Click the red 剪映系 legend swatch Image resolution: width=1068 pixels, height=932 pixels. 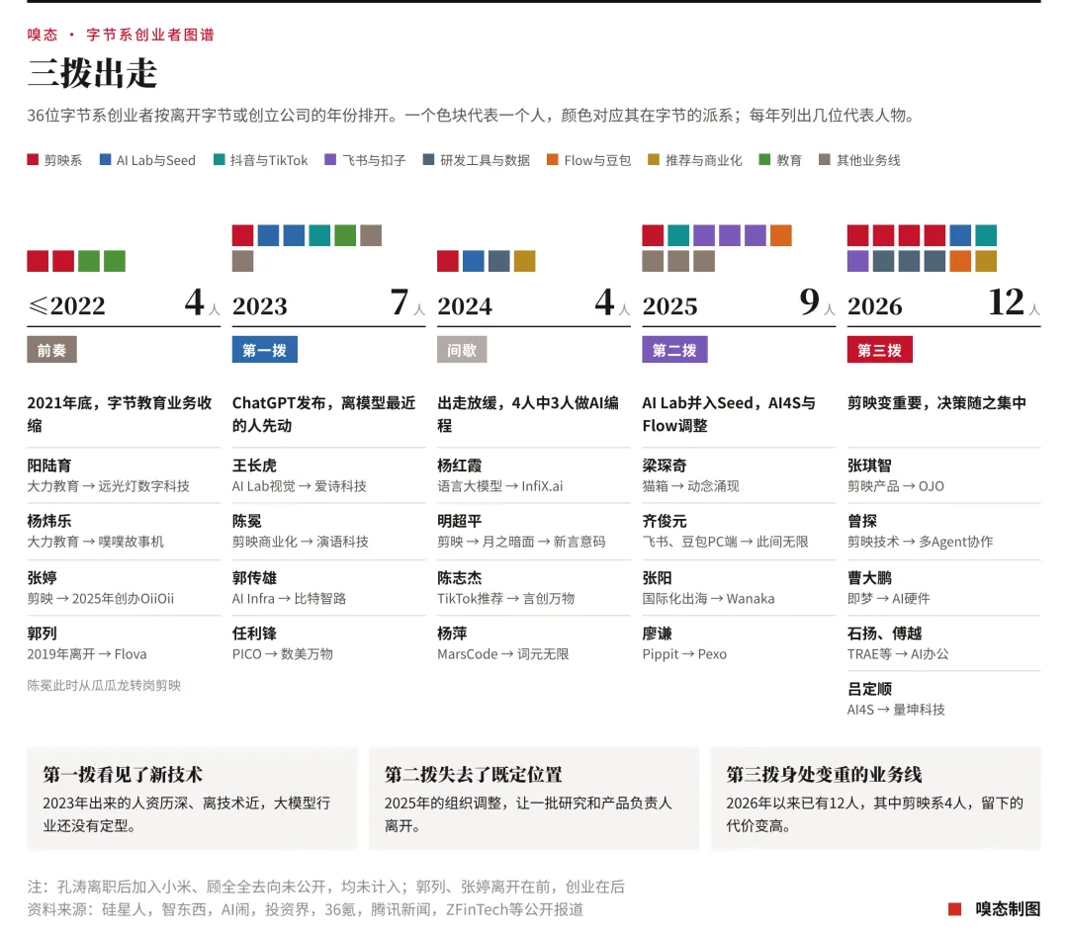(x=33, y=159)
